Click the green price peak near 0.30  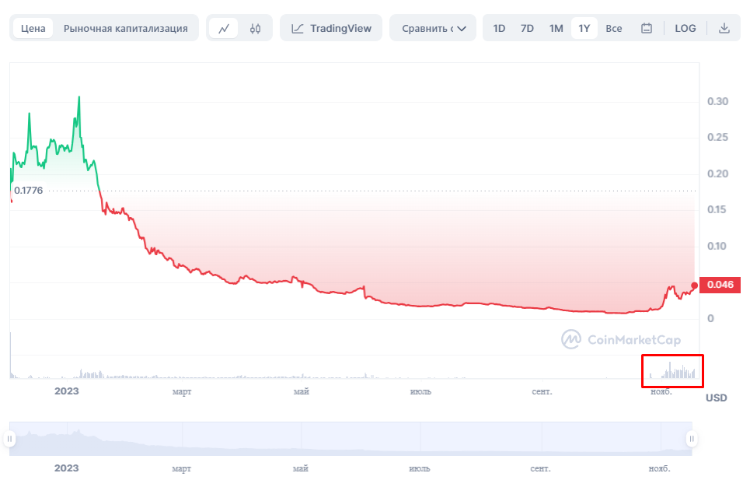[79, 97]
